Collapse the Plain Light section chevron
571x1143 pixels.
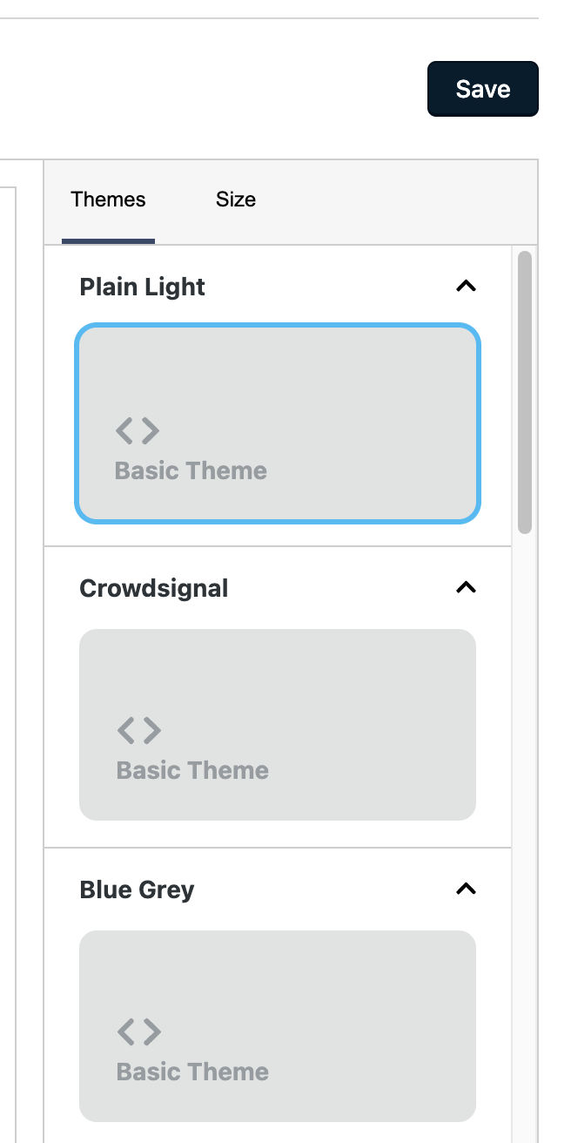click(467, 286)
